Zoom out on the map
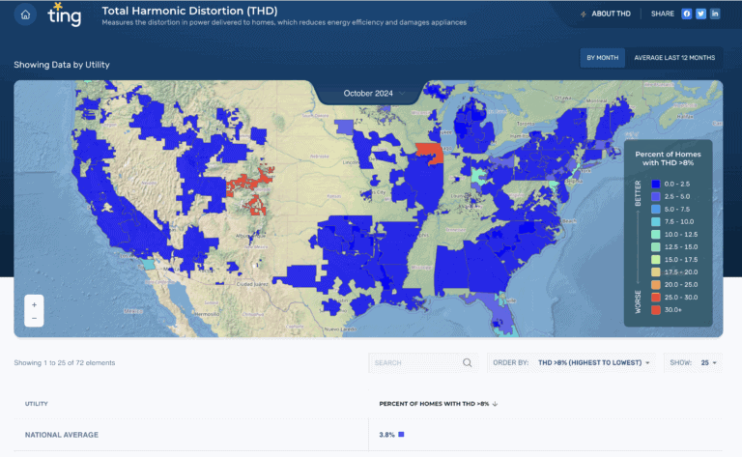Viewport: 742px width, 457px height. [x=34, y=319]
